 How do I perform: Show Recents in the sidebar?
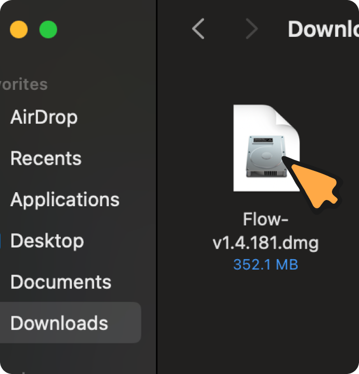coord(46,158)
